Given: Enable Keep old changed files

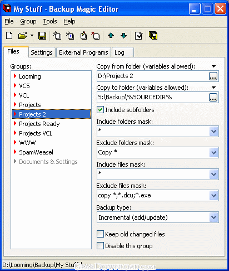Looking at the screenshot, I should coord(100,234).
